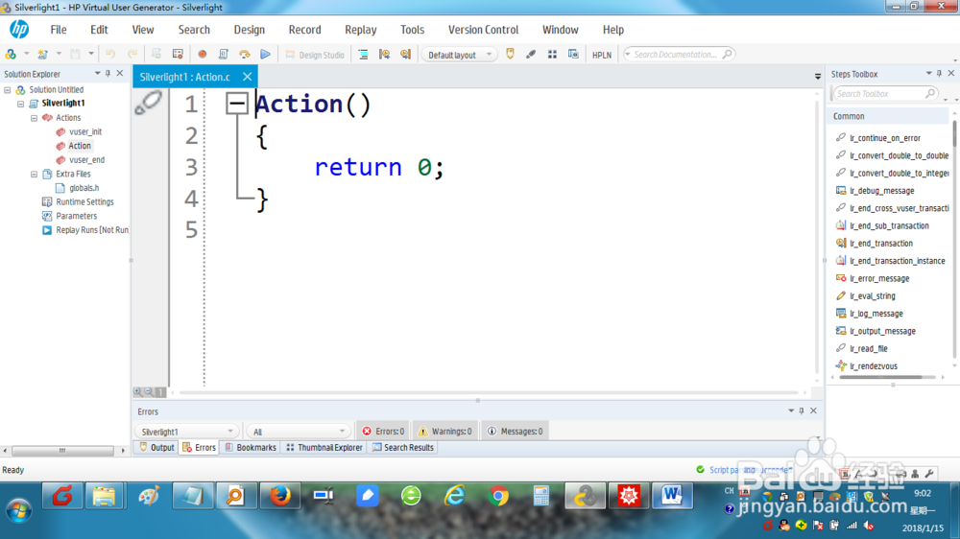
Task: Select lr_rendezvous step in toolbox
Action: coord(873,366)
